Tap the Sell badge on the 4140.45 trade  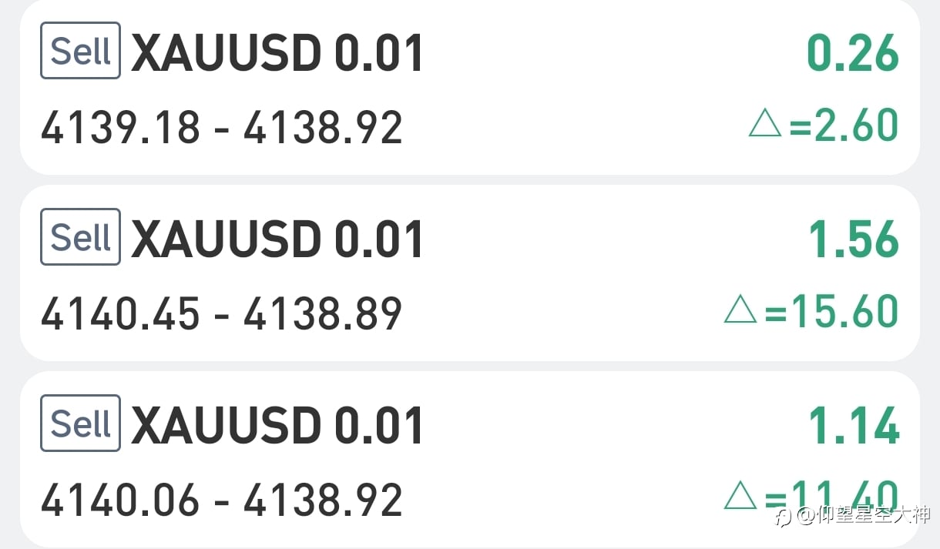point(80,237)
